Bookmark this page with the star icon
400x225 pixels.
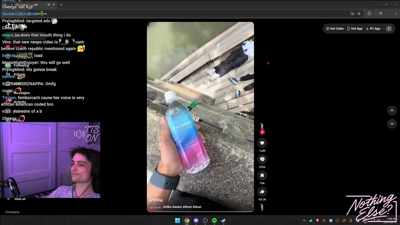pyautogui.click(x=359, y=13)
